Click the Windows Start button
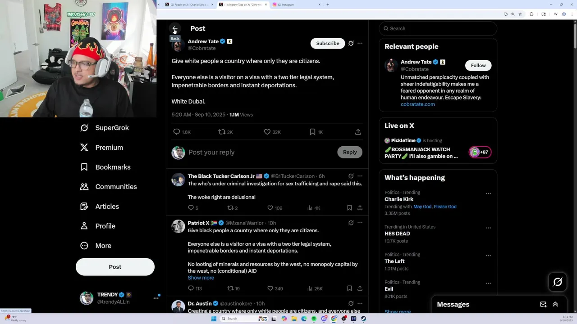577x324 pixels. [214, 319]
